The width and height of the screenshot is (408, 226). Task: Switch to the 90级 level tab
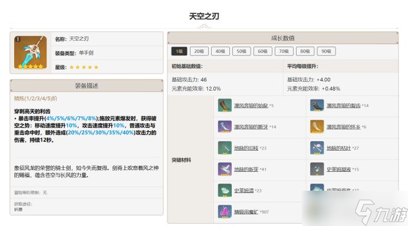pos(326,51)
